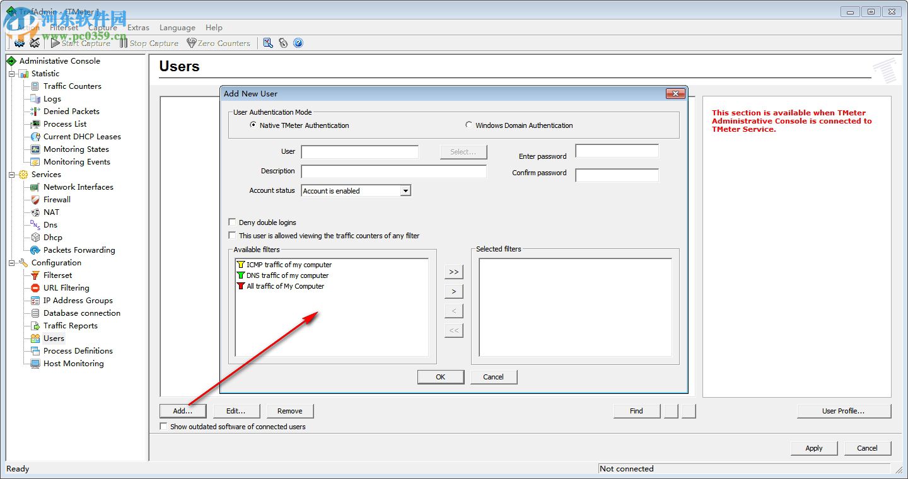Viewport: 908px width, 479px height.
Task: Open Packets Forwarding node
Action: [x=79, y=250]
